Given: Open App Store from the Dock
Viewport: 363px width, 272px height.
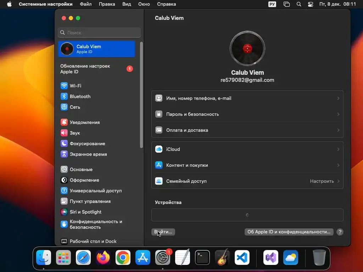Looking at the screenshot, I should 143,257.
